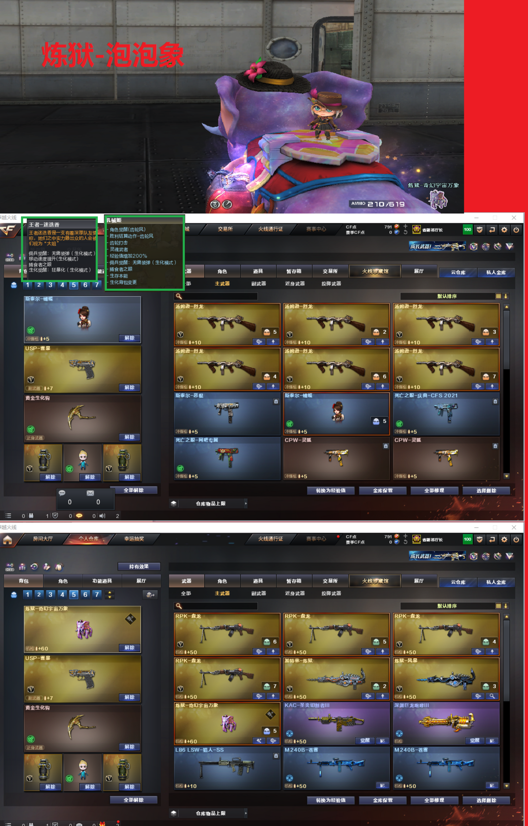Click the magnifier search icon in upper warehouse

click(179, 296)
